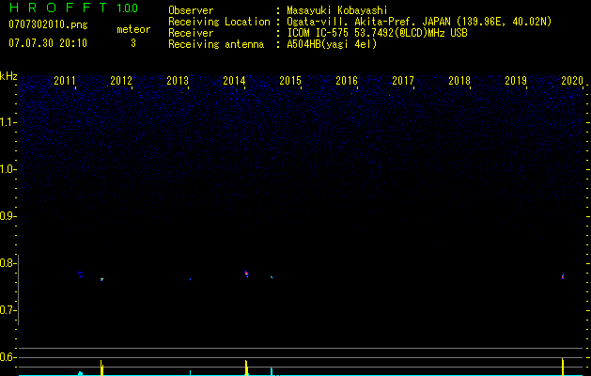Select the antenna value A504HB(yagi 4el)
The image size is (591, 376).
click(x=332, y=44)
